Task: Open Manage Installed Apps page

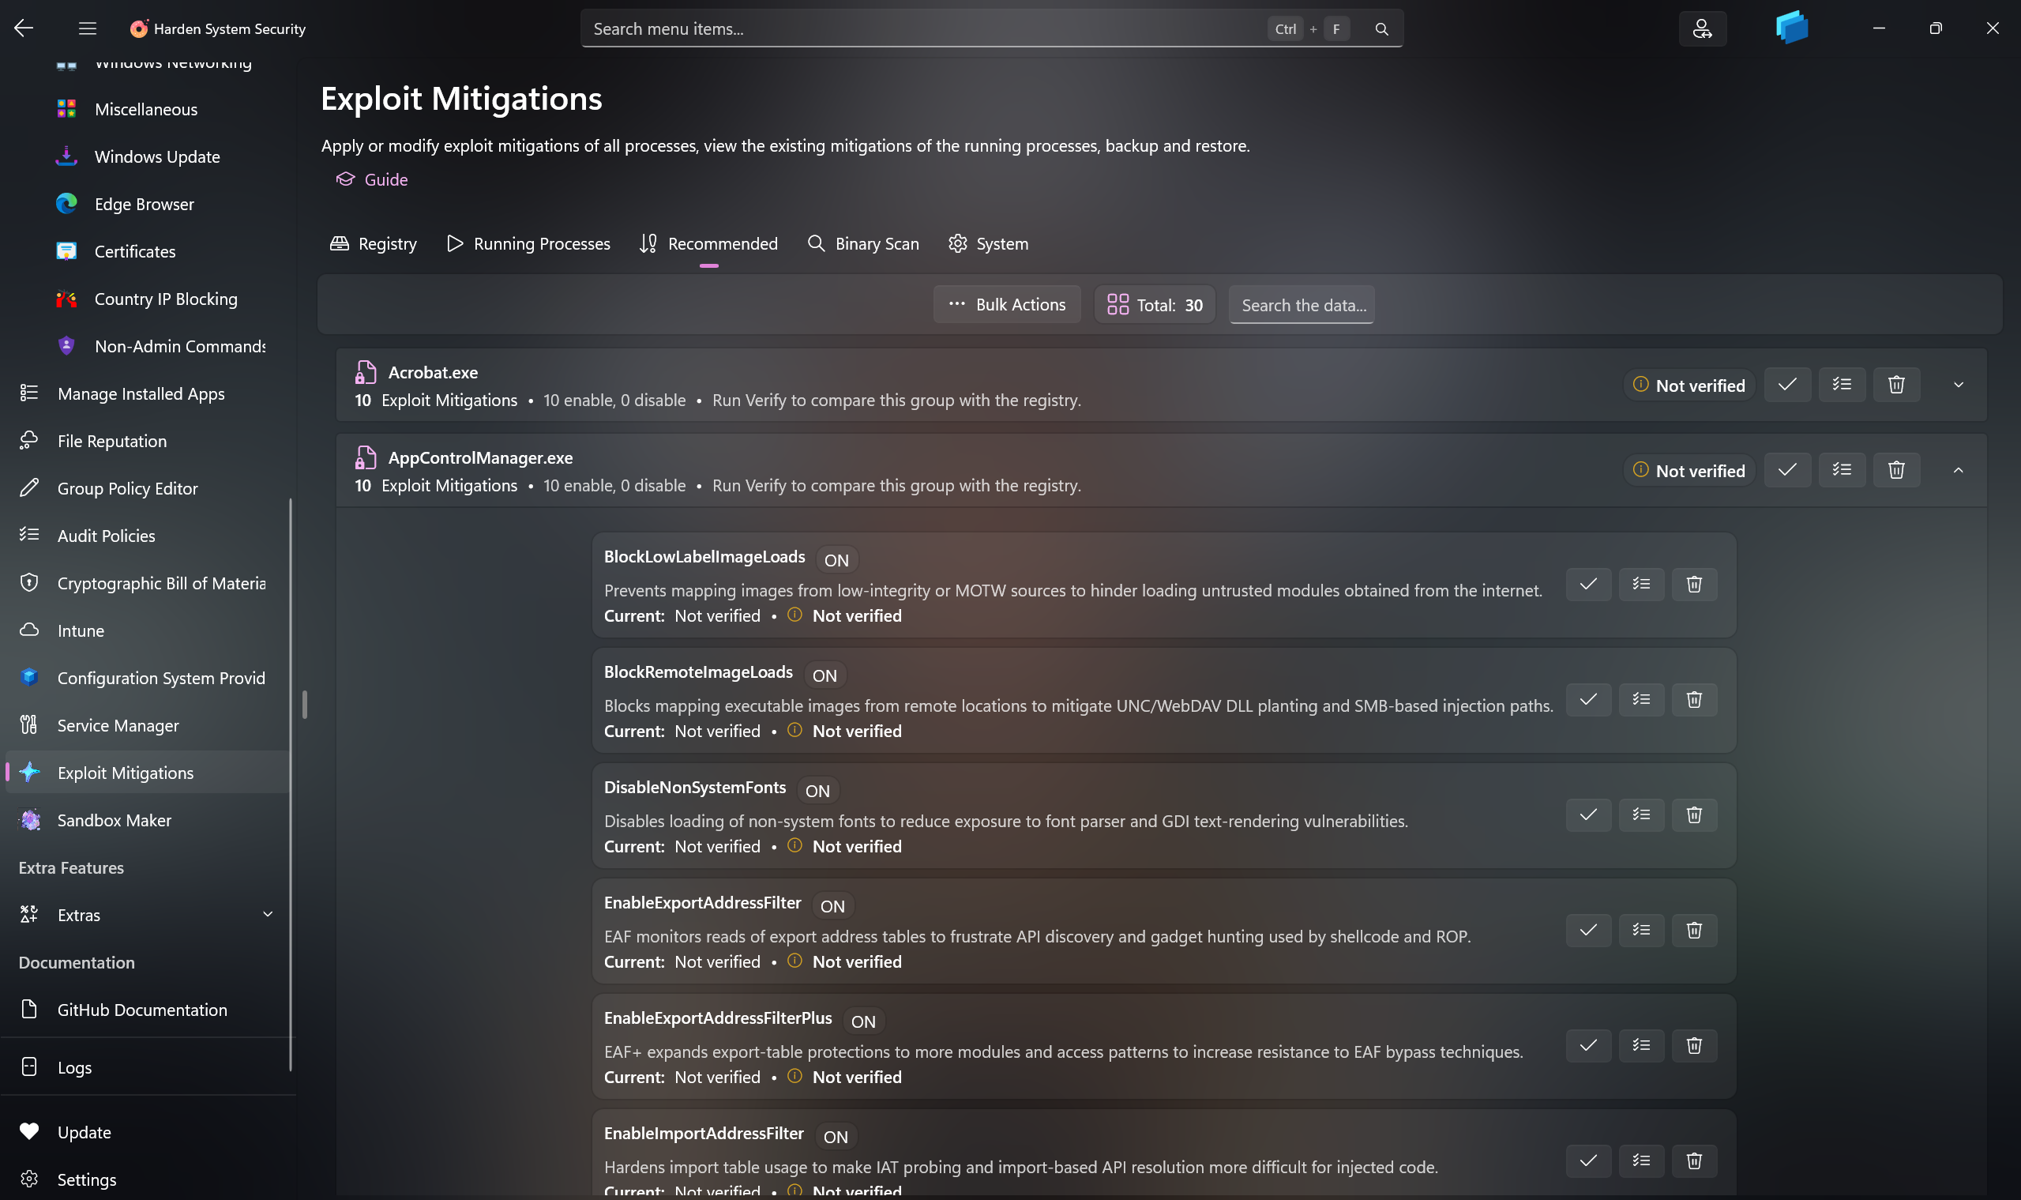Action: tap(147, 393)
